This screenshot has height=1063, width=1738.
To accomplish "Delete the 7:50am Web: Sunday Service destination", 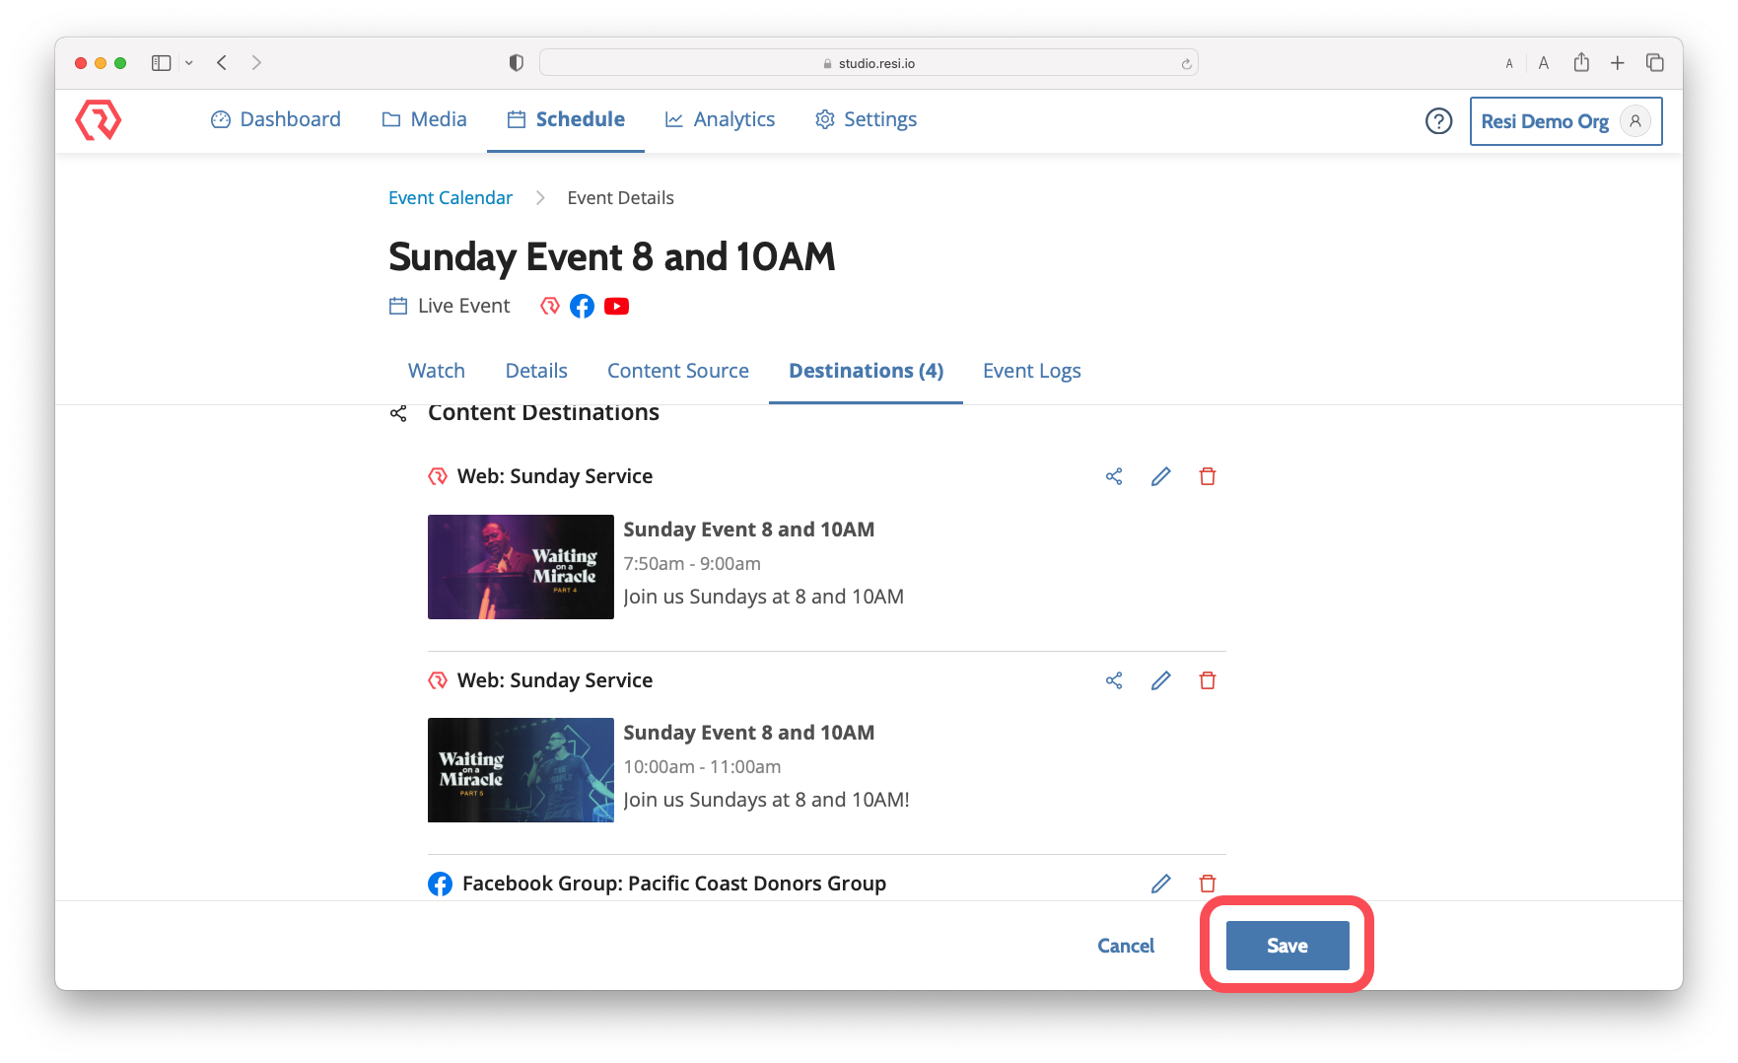I will coord(1207,476).
